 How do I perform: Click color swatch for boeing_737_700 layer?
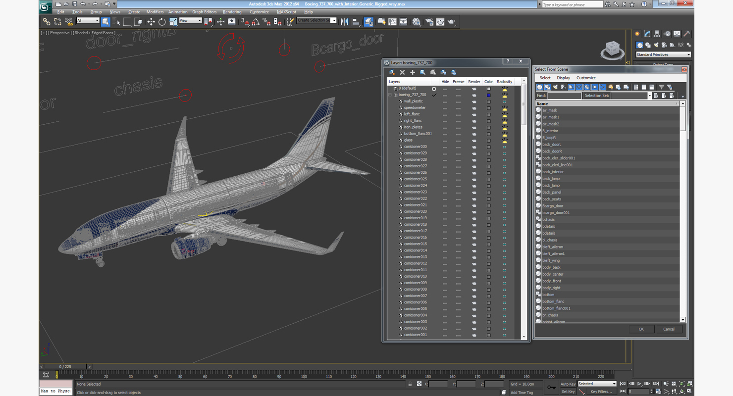point(488,95)
